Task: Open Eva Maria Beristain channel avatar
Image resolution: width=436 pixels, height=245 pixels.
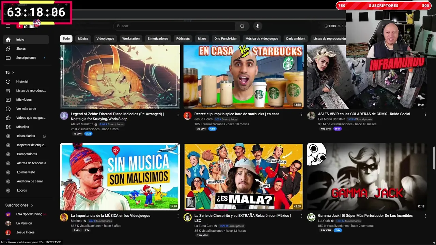Action: 311,116
